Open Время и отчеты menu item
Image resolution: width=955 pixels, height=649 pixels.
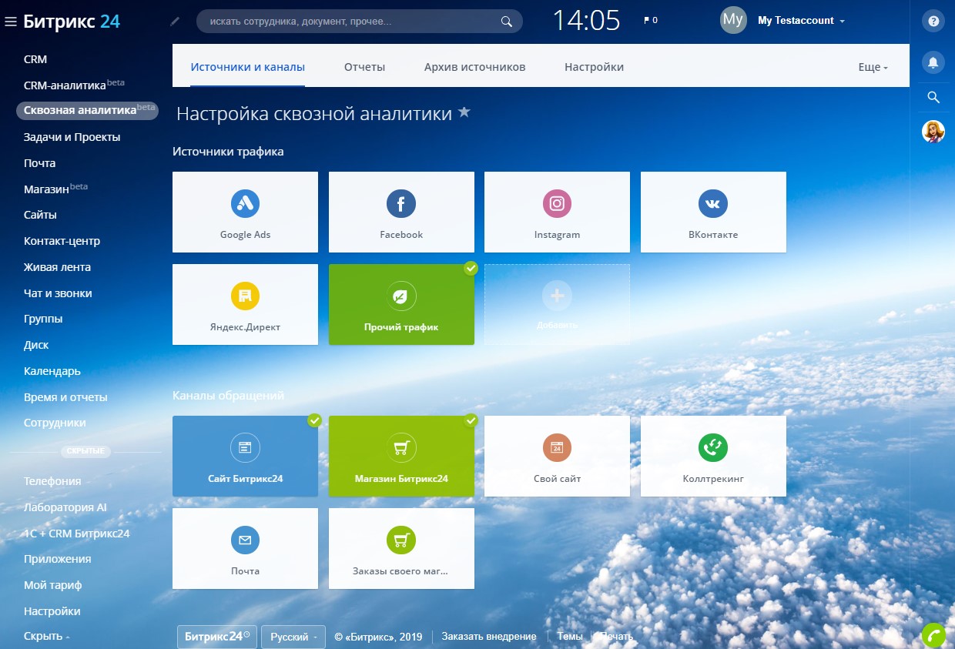pos(65,397)
